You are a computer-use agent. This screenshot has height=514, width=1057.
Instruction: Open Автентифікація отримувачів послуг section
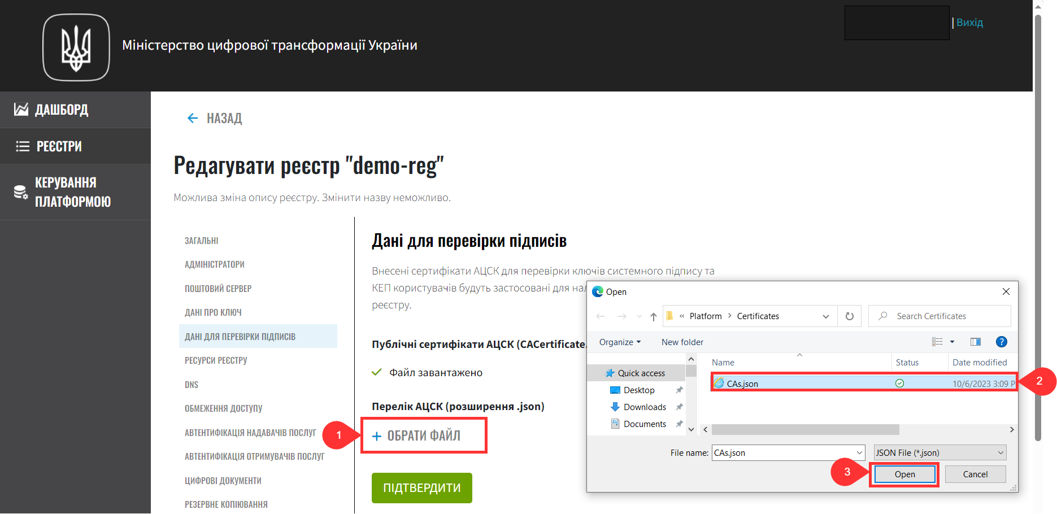tap(255, 456)
